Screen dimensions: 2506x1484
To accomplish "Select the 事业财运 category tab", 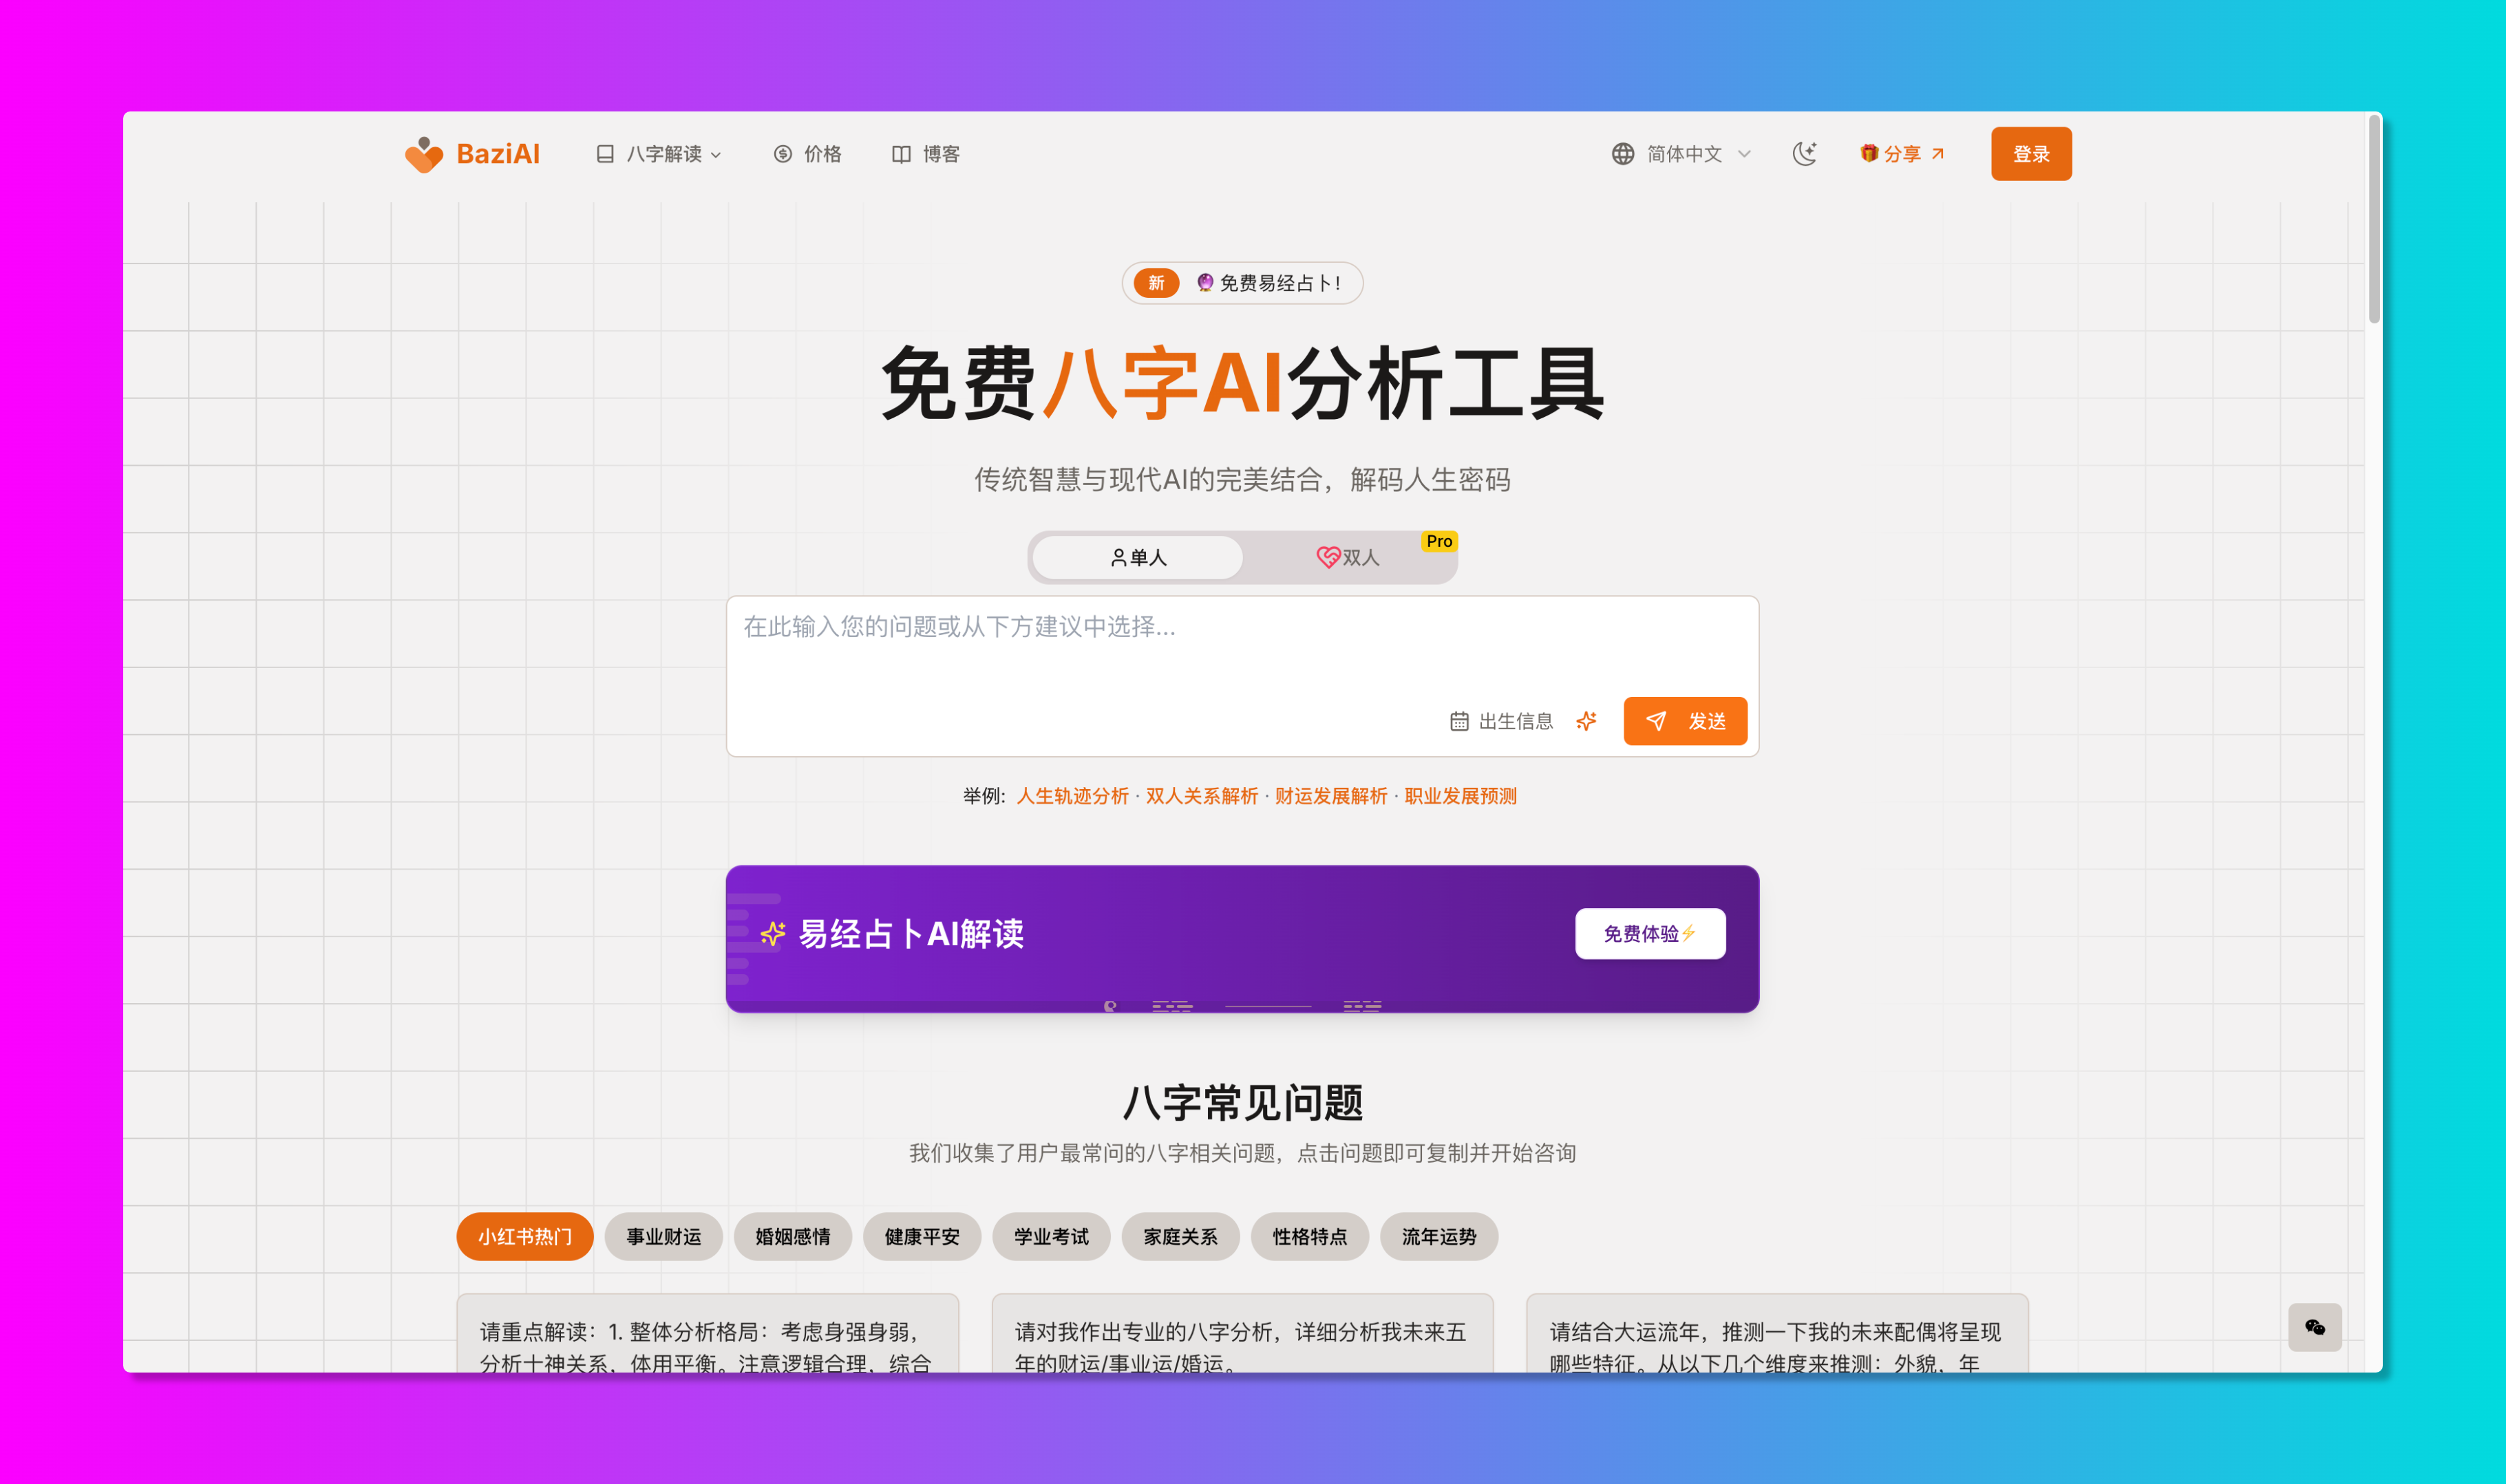I will 663,1237.
